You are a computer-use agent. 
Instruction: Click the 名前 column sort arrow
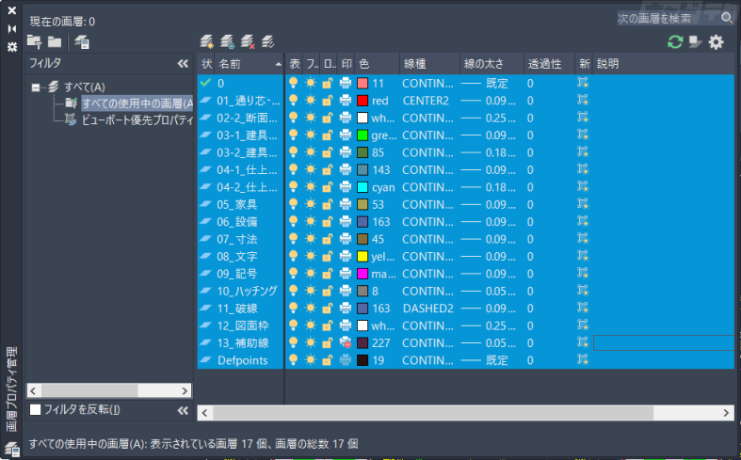point(279,64)
